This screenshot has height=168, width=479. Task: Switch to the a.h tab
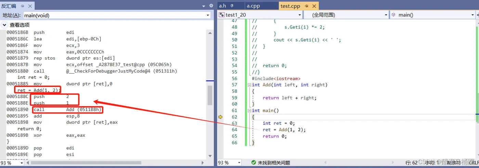point(222,6)
